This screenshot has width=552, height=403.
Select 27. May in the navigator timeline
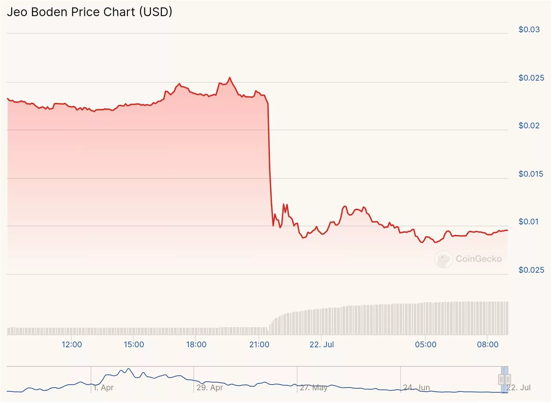coord(313,388)
